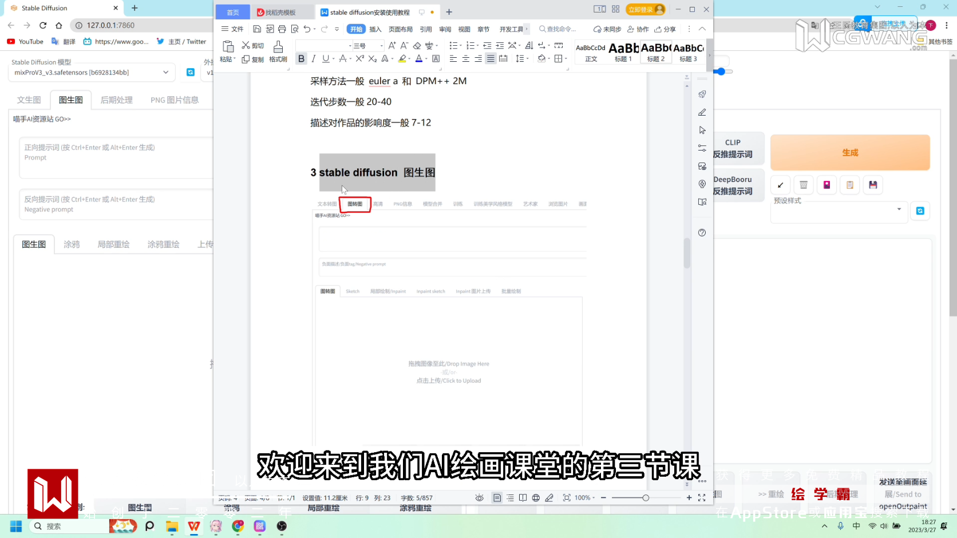Switch to reading view in status bar
Viewport: 957px width, 538px height.
coord(523,498)
